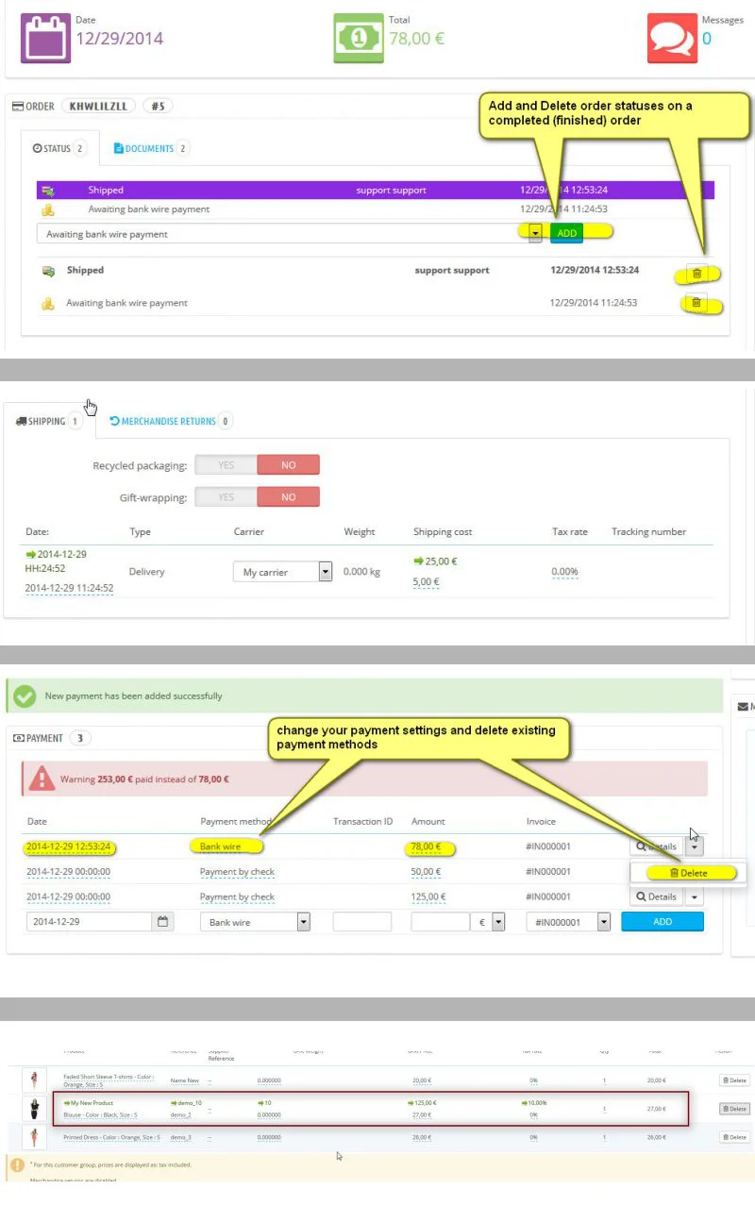Switch to the Documents tab

click(151, 148)
